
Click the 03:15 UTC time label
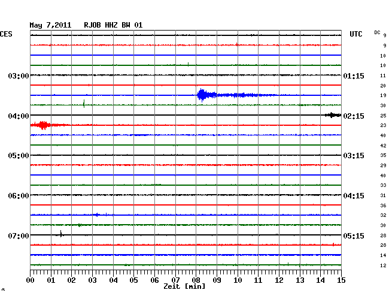pos(354,156)
